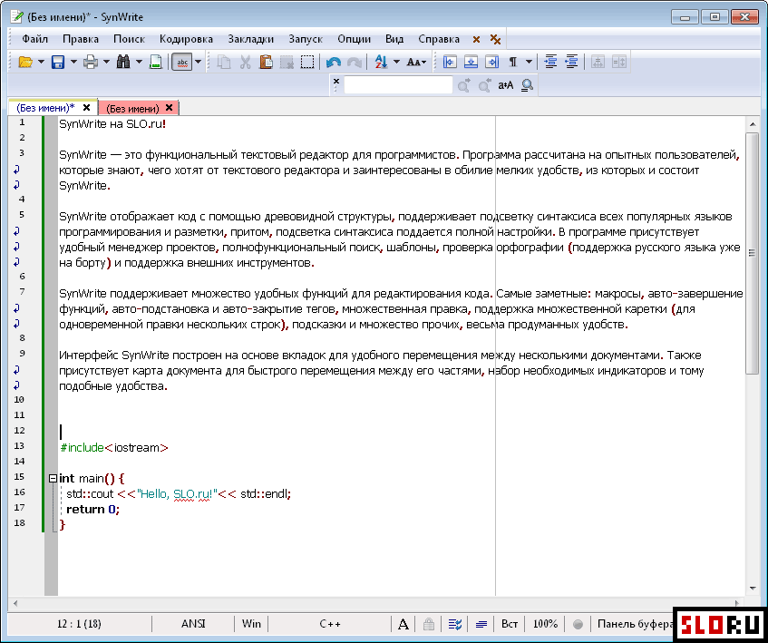Screen dimensions: 768x643
Task: Open the Справка menu
Action: coord(439,39)
